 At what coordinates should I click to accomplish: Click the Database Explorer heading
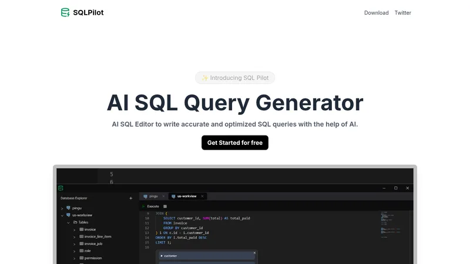[x=74, y=198]
